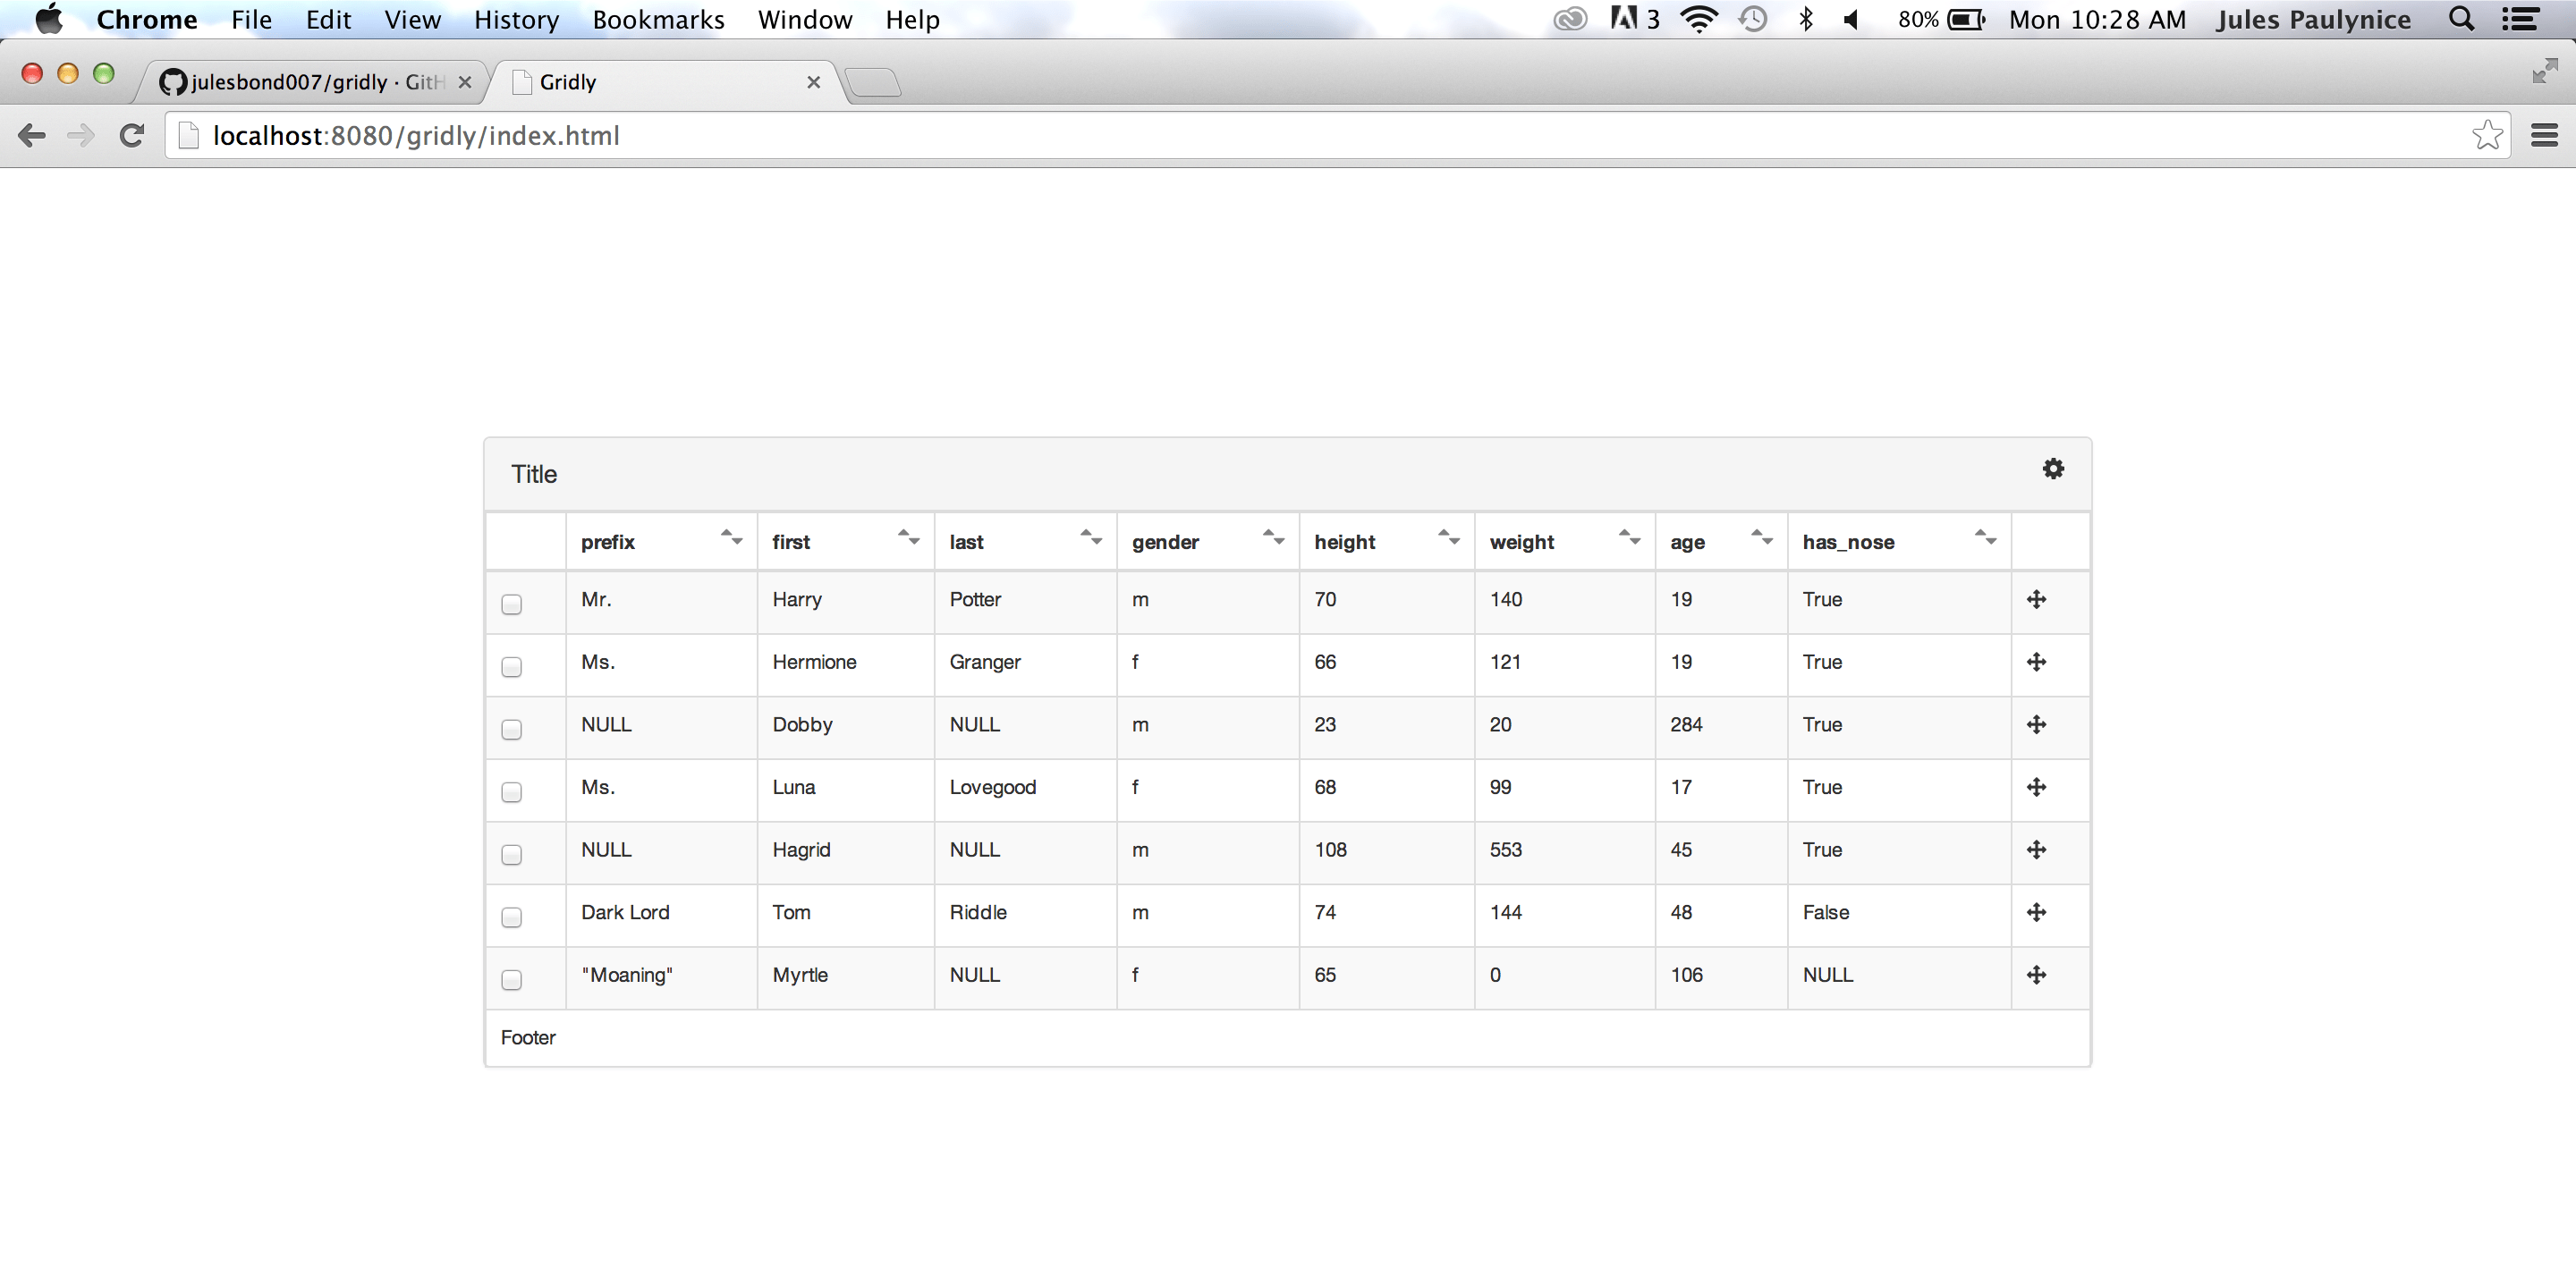
Task: Click the move handle on Harry Potter's row
Action: coord(2038,600)
